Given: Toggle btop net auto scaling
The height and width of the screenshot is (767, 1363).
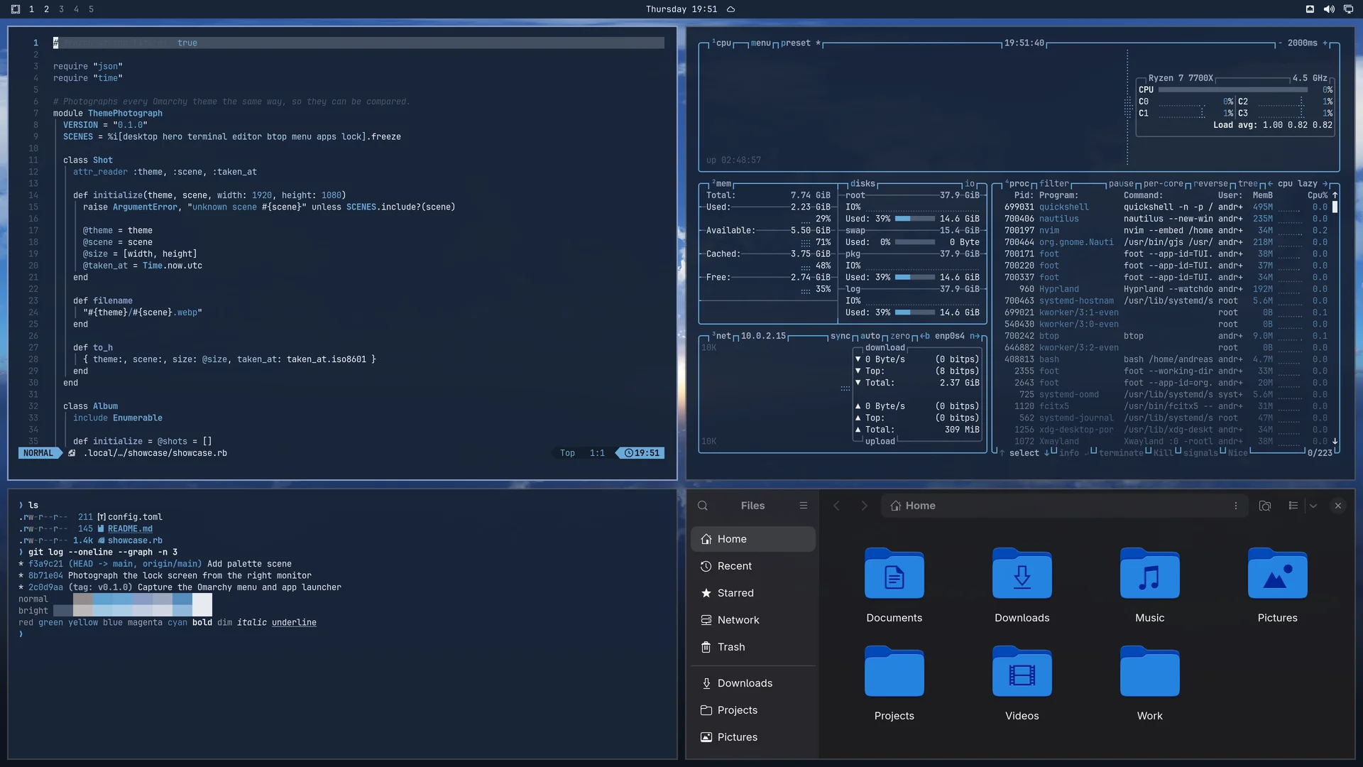Looking at the screenshot, I should [870, 337].
